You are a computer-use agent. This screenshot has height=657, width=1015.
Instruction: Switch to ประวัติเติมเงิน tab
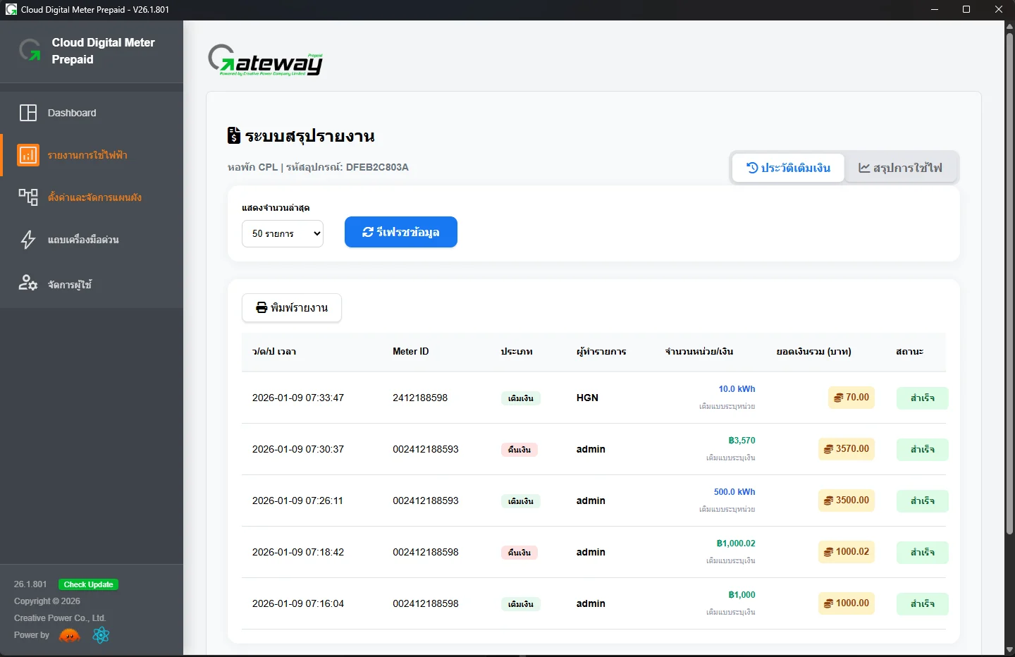(x=788, y=168)
